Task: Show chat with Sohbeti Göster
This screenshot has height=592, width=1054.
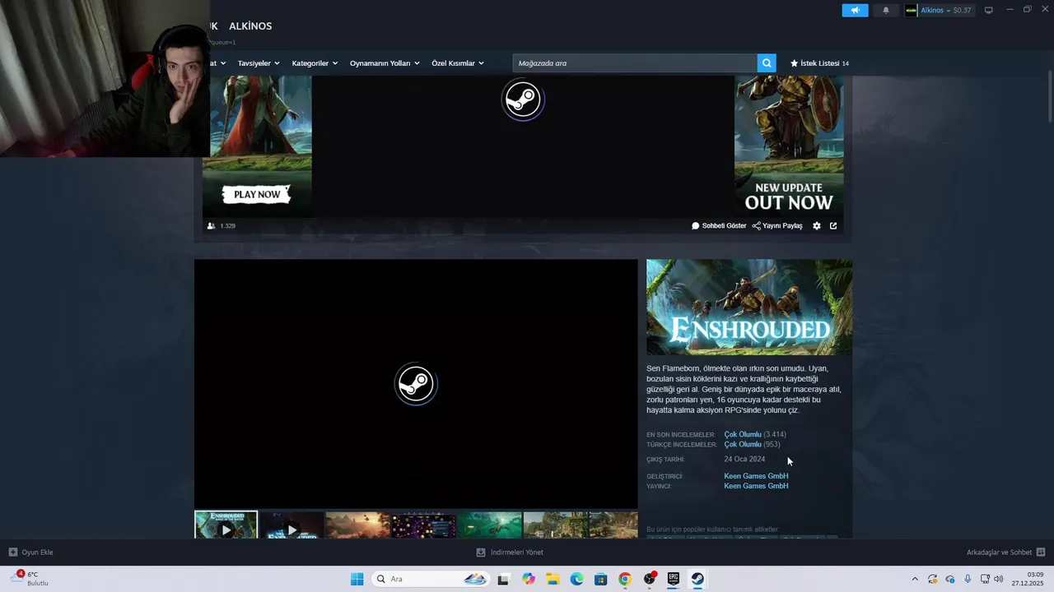Action: click(719, 226)
